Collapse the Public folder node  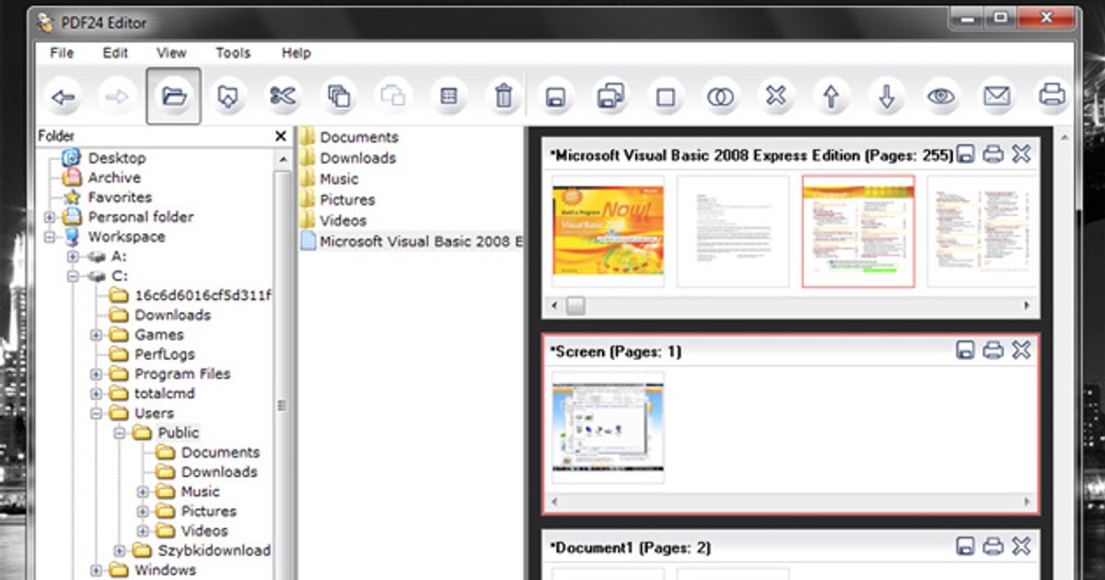[x=119, y=433]
